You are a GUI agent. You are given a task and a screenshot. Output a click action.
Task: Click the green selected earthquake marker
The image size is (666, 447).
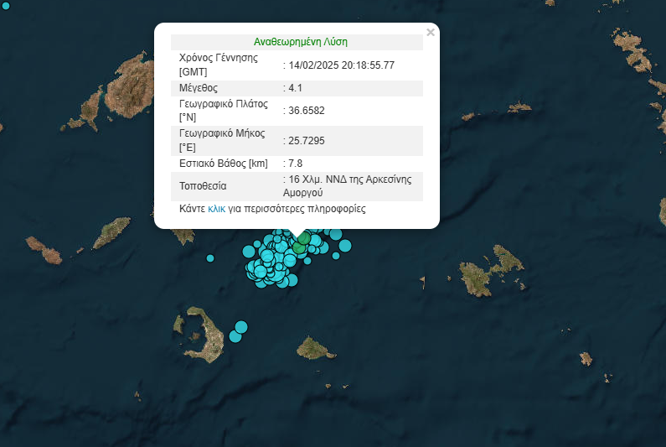point(302,240)
